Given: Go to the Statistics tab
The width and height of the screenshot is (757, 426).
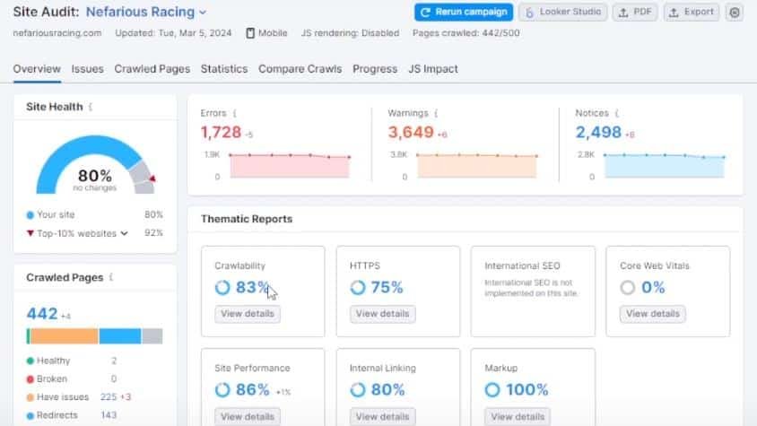Looking at the screenshot, I should point(224,69).
